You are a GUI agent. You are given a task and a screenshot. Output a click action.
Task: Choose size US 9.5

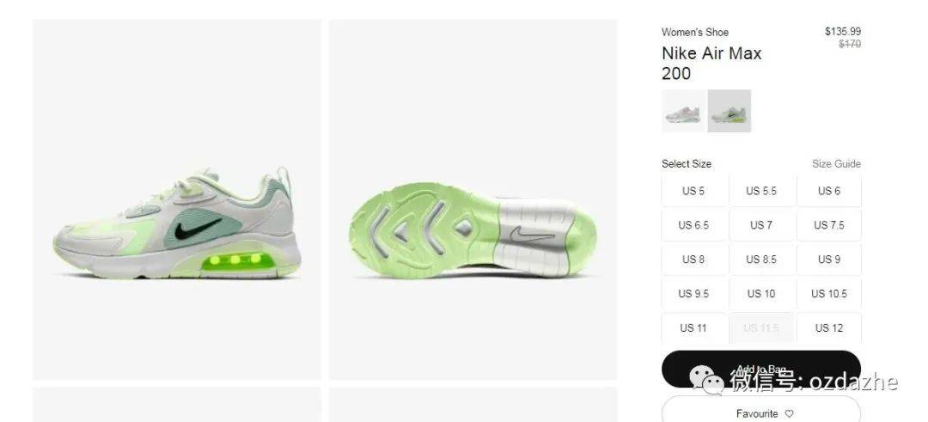(693, 294)
